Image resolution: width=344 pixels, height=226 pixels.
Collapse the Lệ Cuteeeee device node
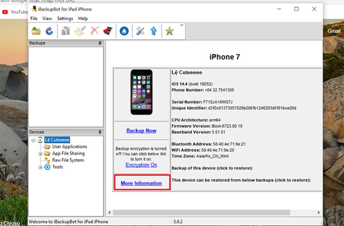pyautogui.click(x=33, y=140)
